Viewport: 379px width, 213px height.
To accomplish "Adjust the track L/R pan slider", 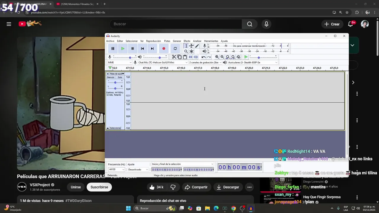I will point(115,88).
